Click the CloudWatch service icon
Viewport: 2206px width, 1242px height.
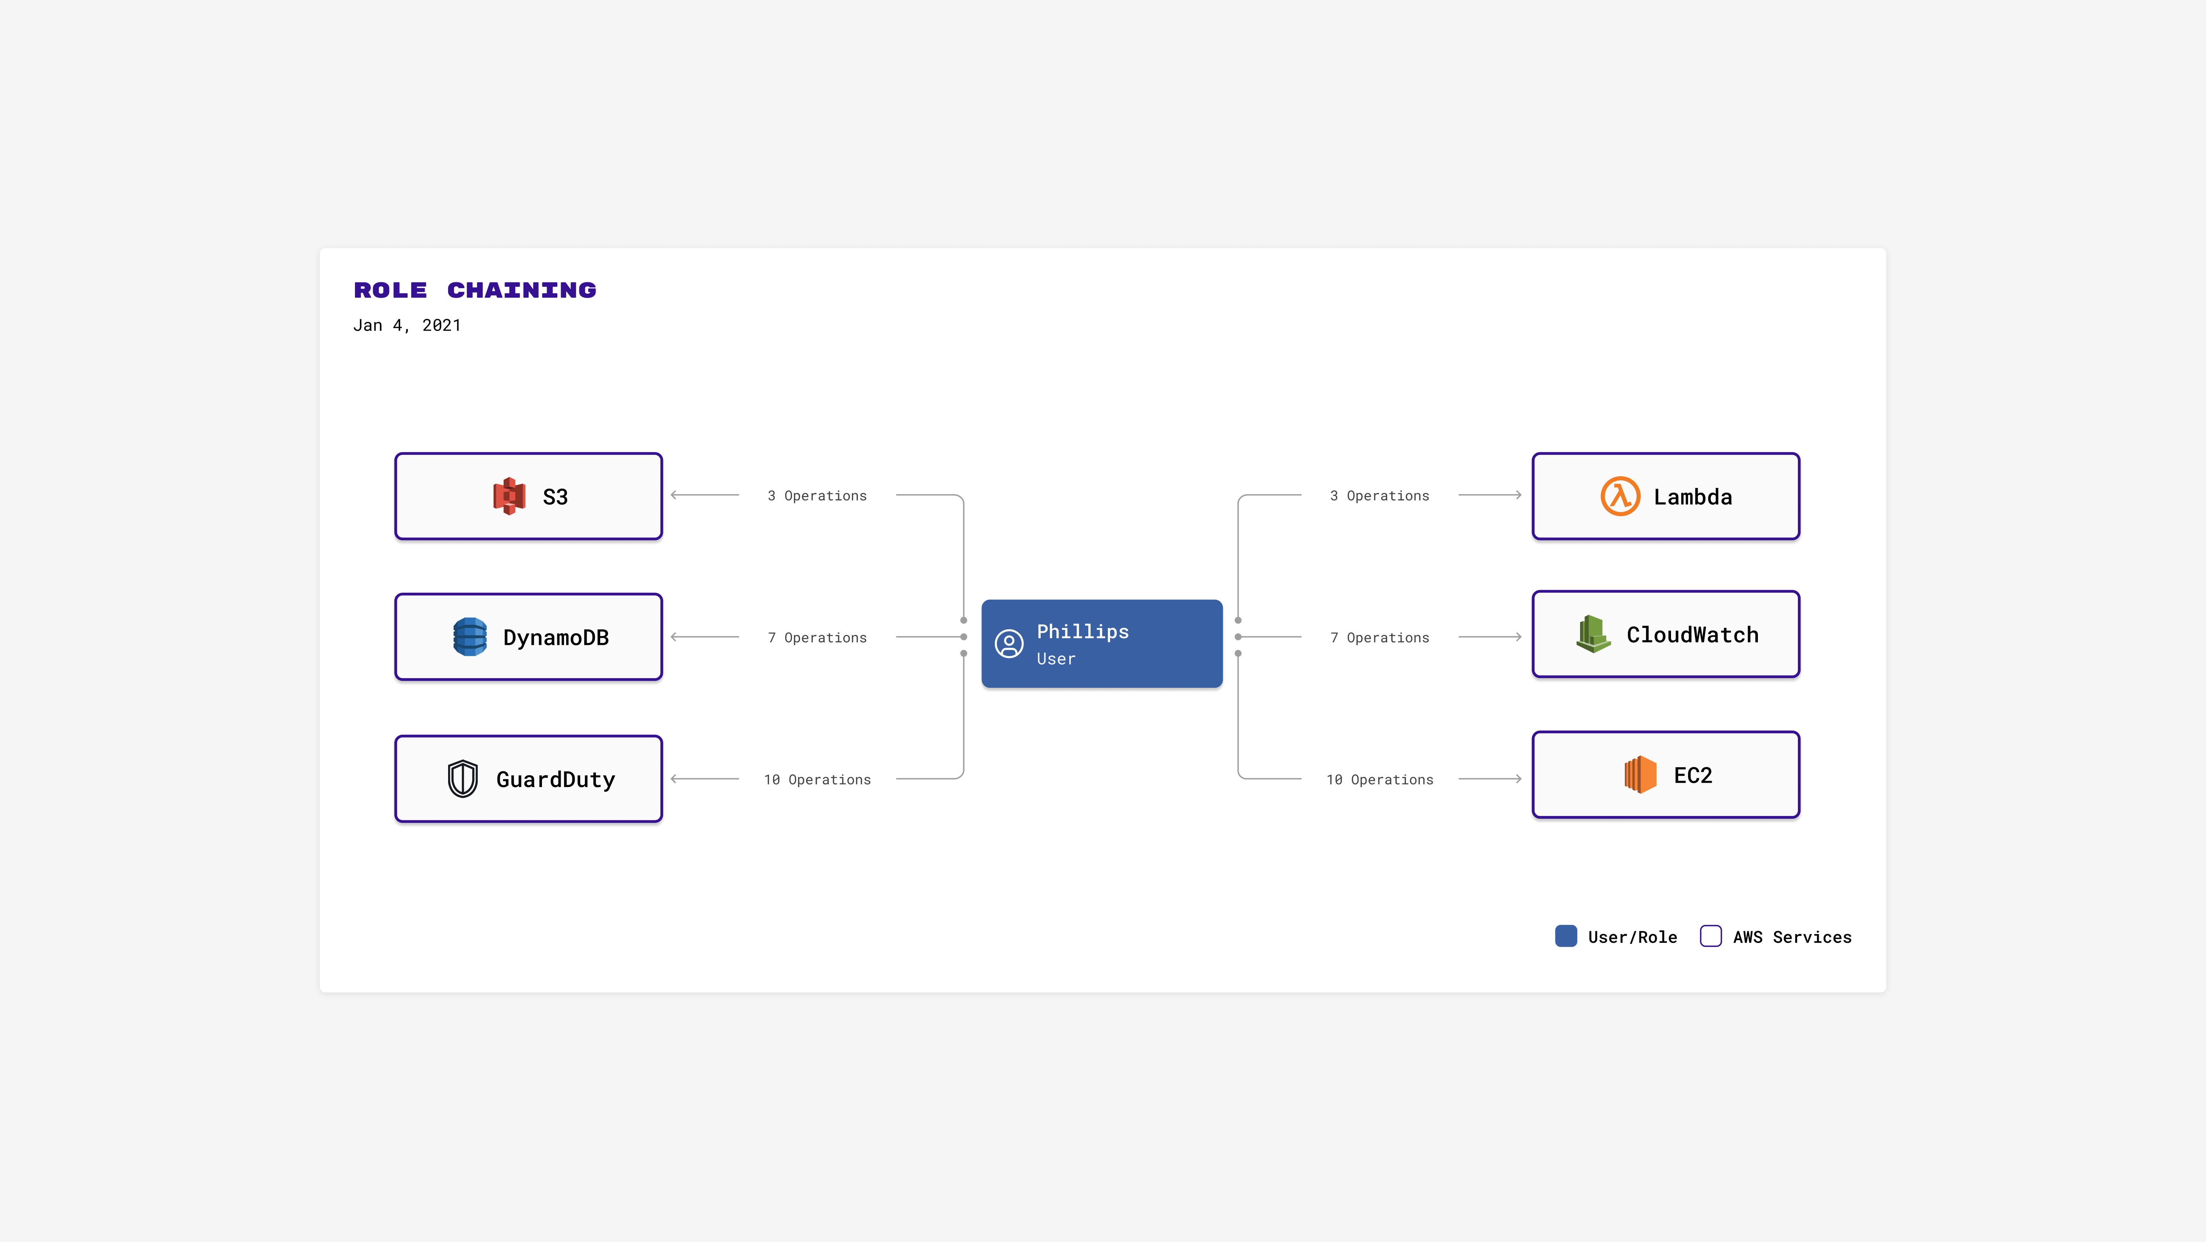click(1593, 634)
